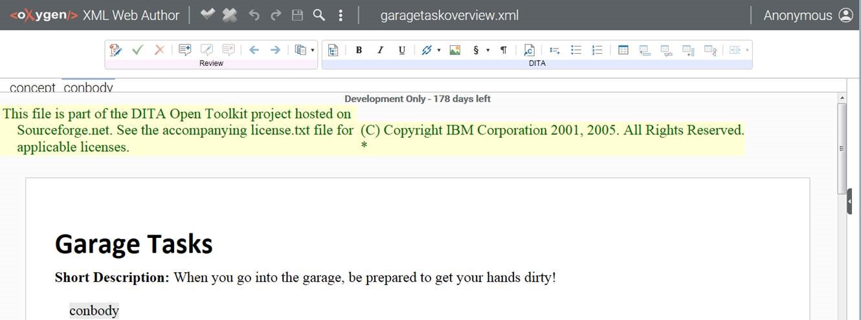Insert a table from DITA toolbar
This screenshot has height=320, width=861.
tap(623, 50)
